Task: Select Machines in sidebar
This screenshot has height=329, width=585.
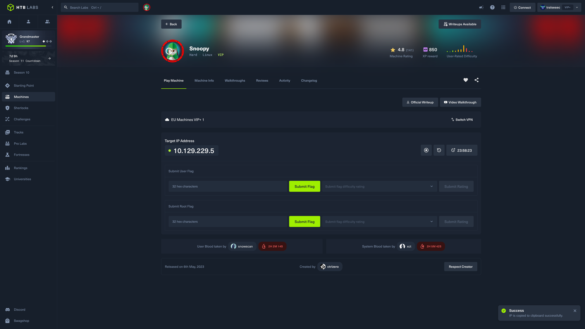Action: pos(28,97)
